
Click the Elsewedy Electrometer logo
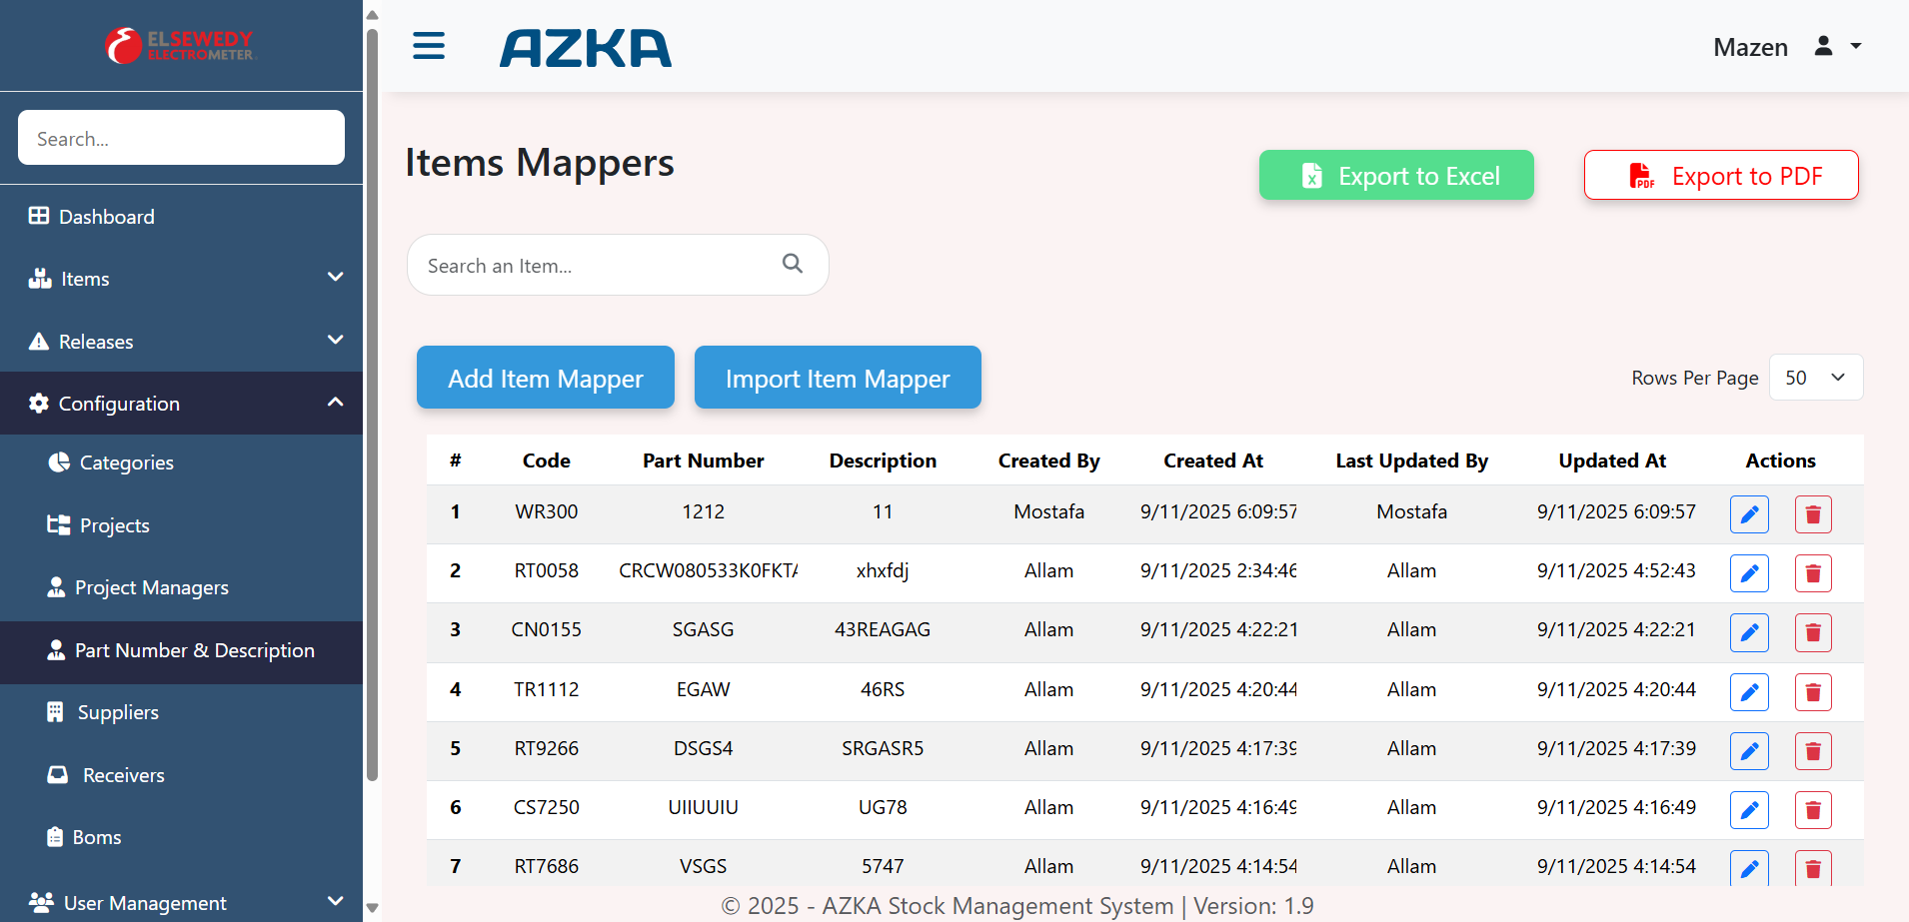click(181, 46)
